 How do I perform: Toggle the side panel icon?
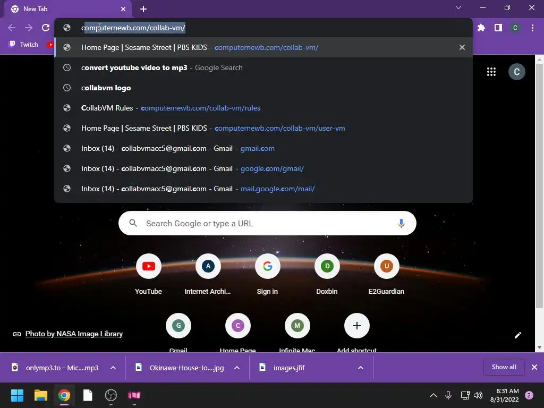498,28
